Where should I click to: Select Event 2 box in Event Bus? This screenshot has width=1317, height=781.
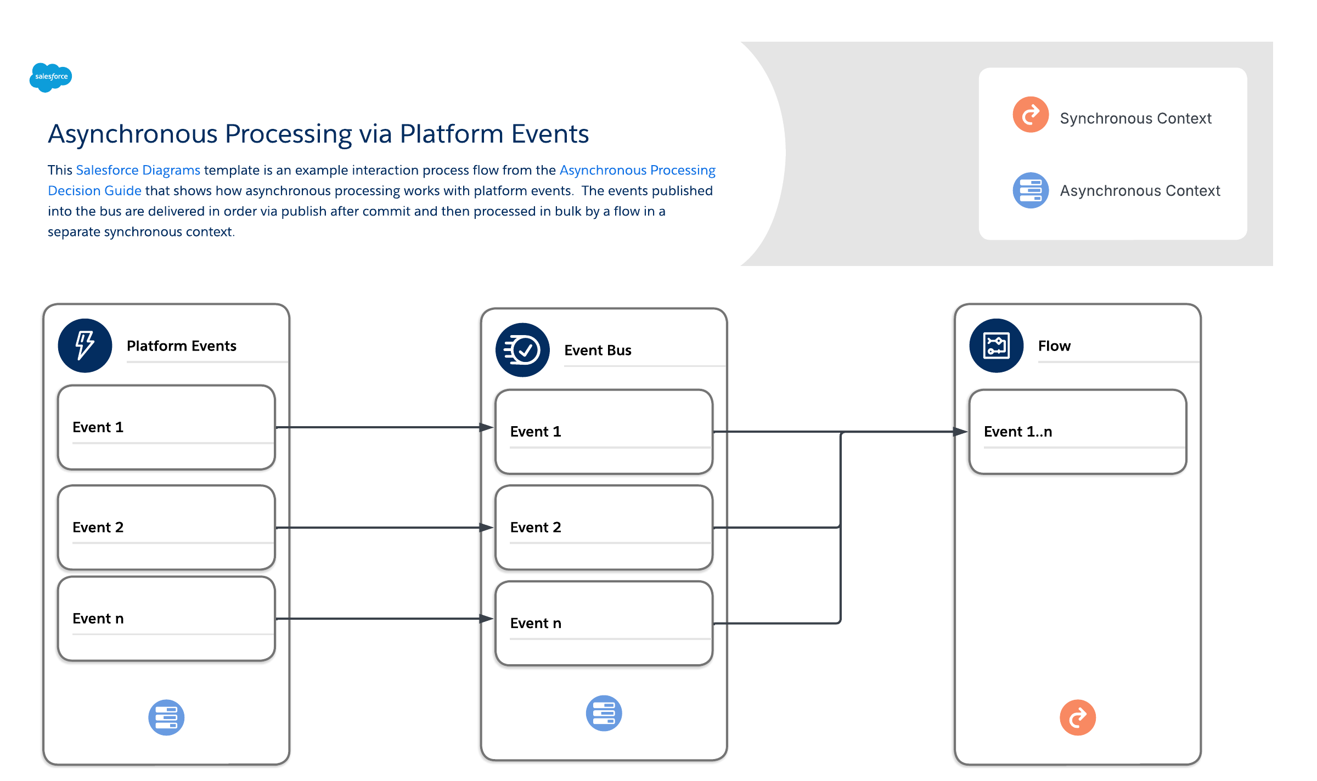tap(604, 527)
